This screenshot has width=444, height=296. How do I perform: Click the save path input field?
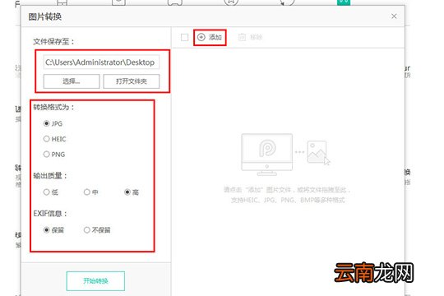tap(101, 62)
